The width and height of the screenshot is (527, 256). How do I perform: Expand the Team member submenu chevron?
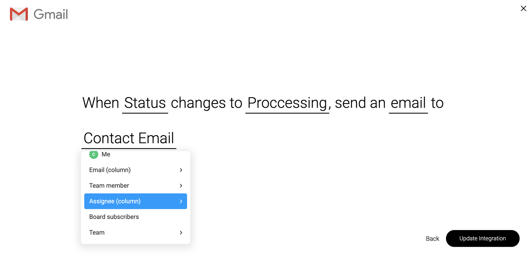(x=181, y=186)
